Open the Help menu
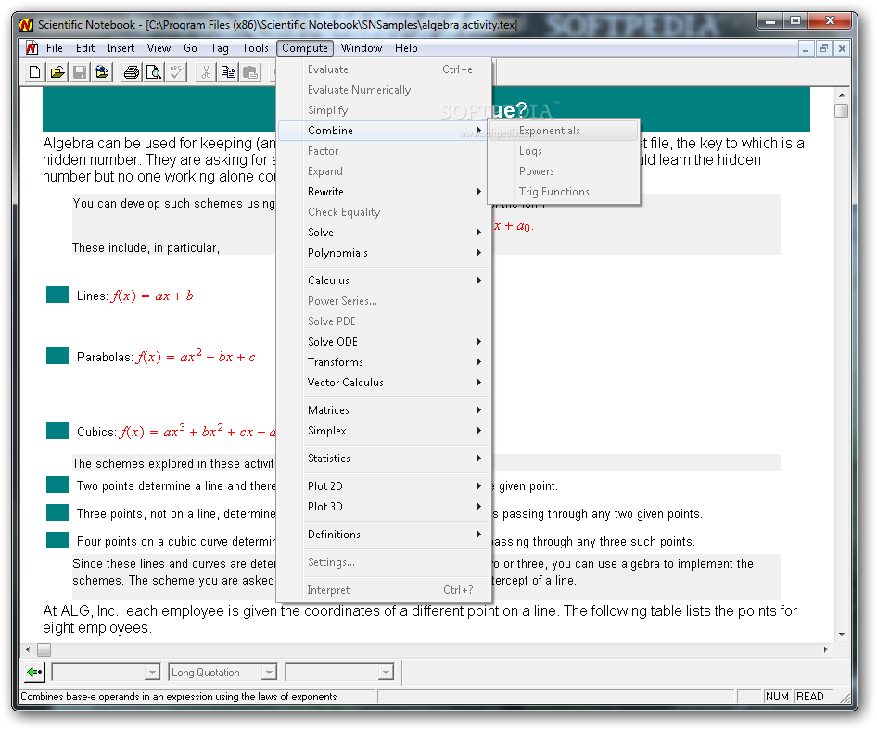This screenshot has width=877, height=730. click(x=406, y=48)
